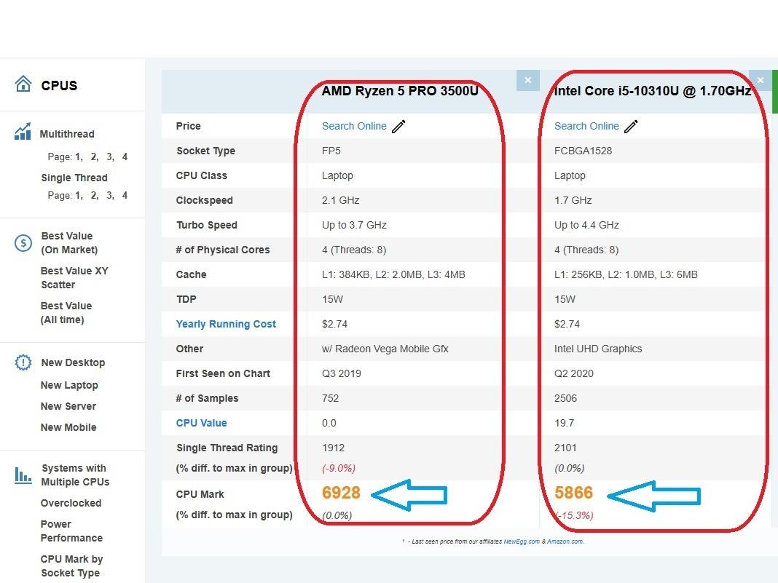Open Best Value XY Scatter
Screen dimensions: 778x583
click(x=74, y=277)
